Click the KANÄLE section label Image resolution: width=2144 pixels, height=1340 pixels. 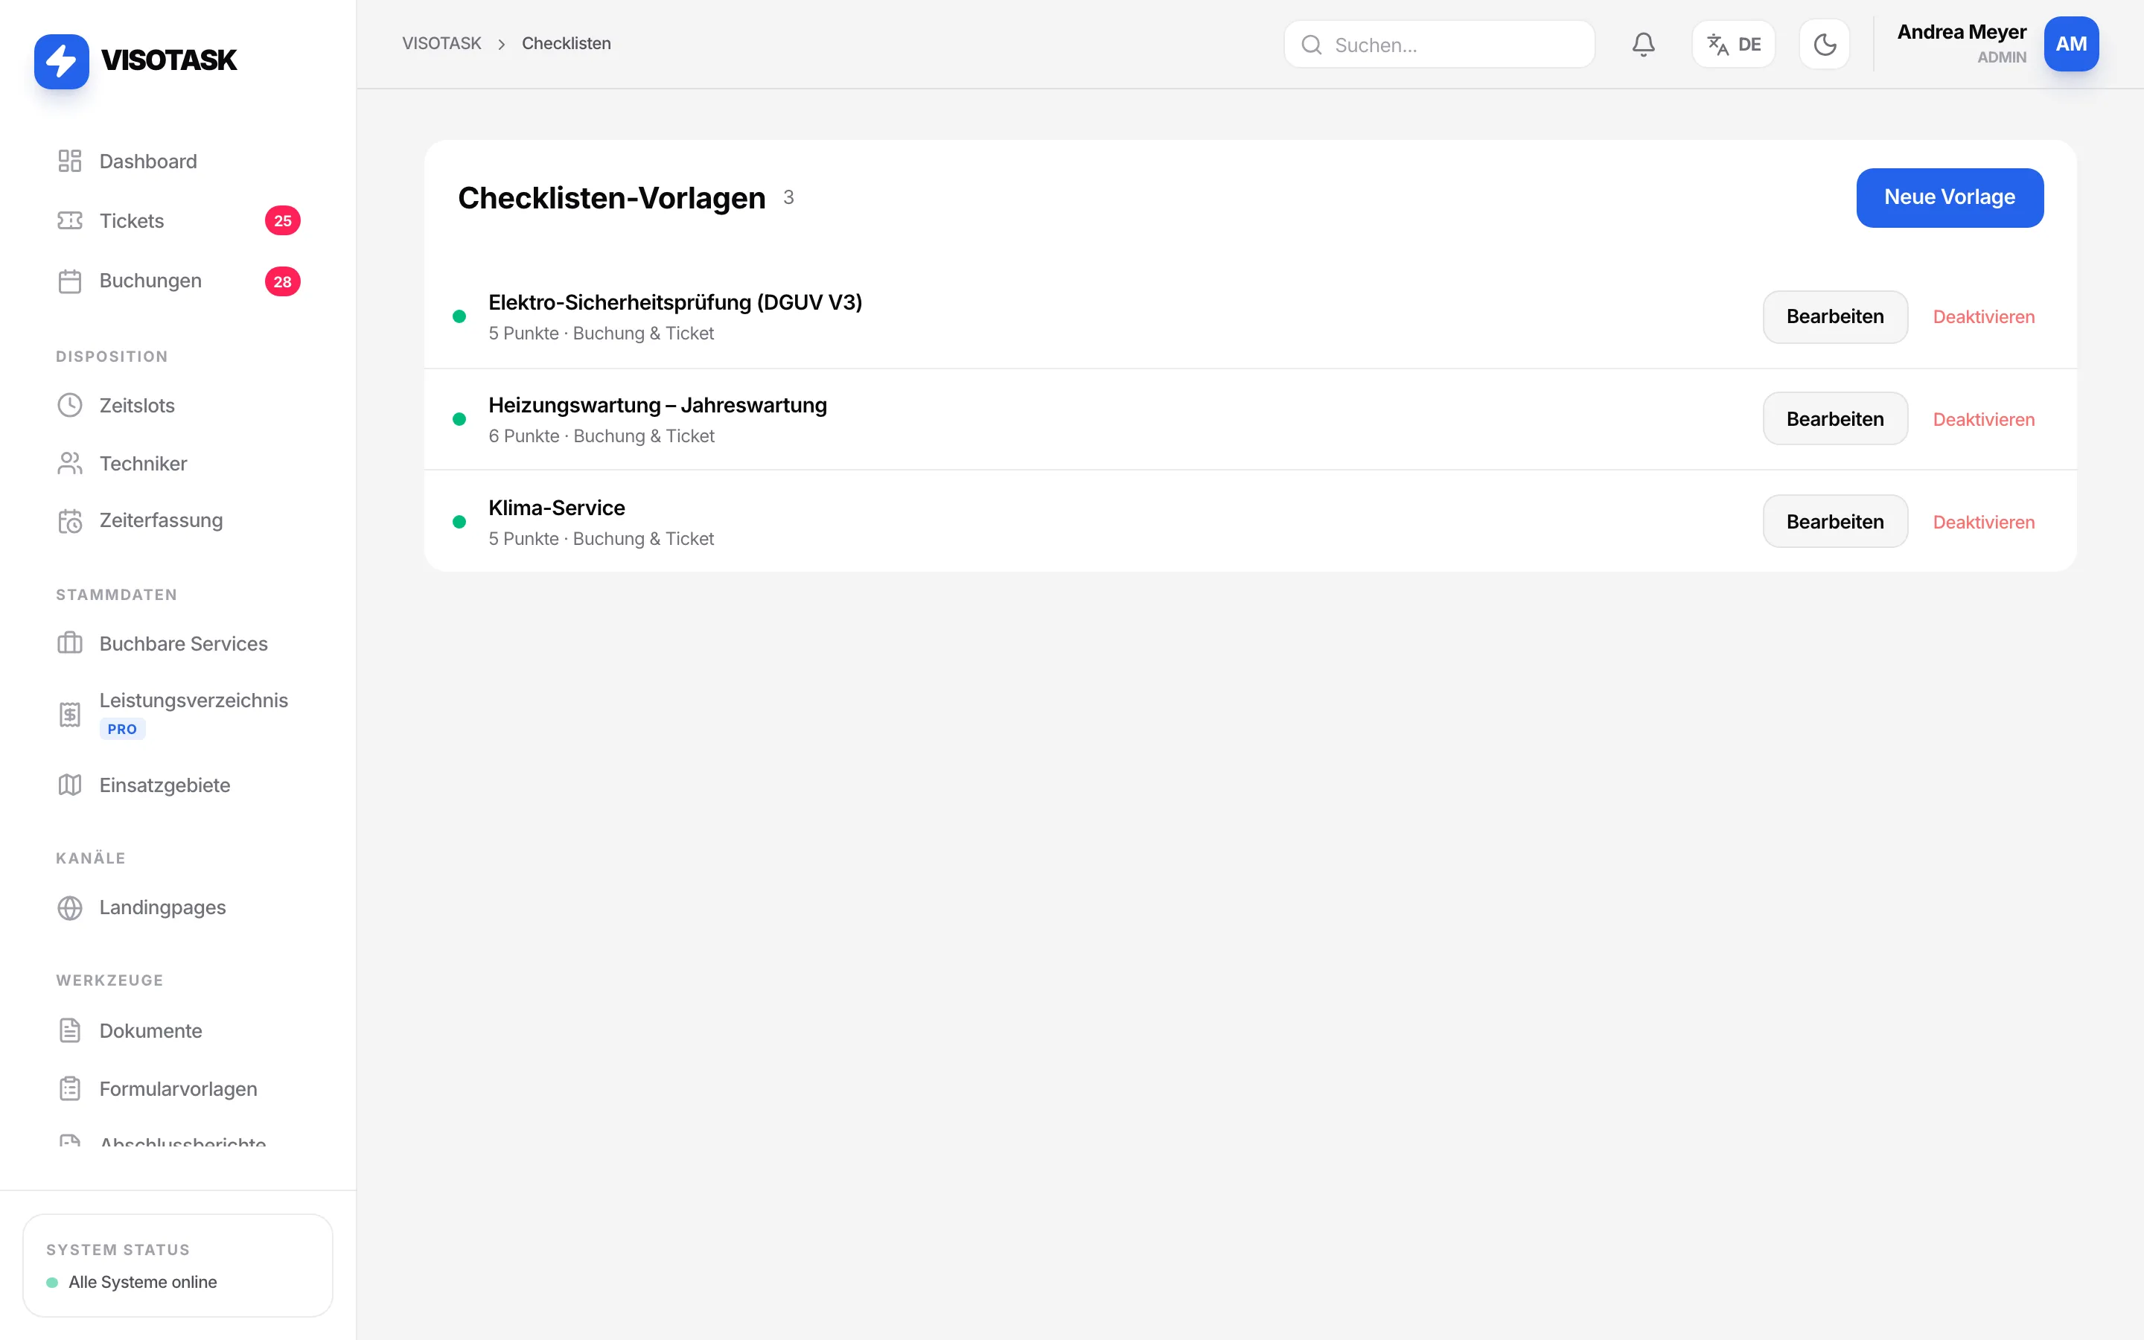[90, 858]
